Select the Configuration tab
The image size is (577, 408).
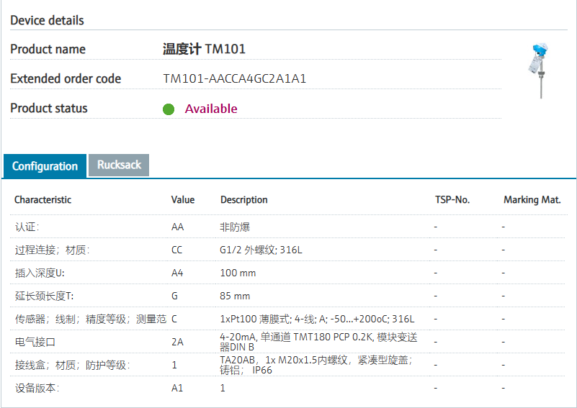click(45, 166)
